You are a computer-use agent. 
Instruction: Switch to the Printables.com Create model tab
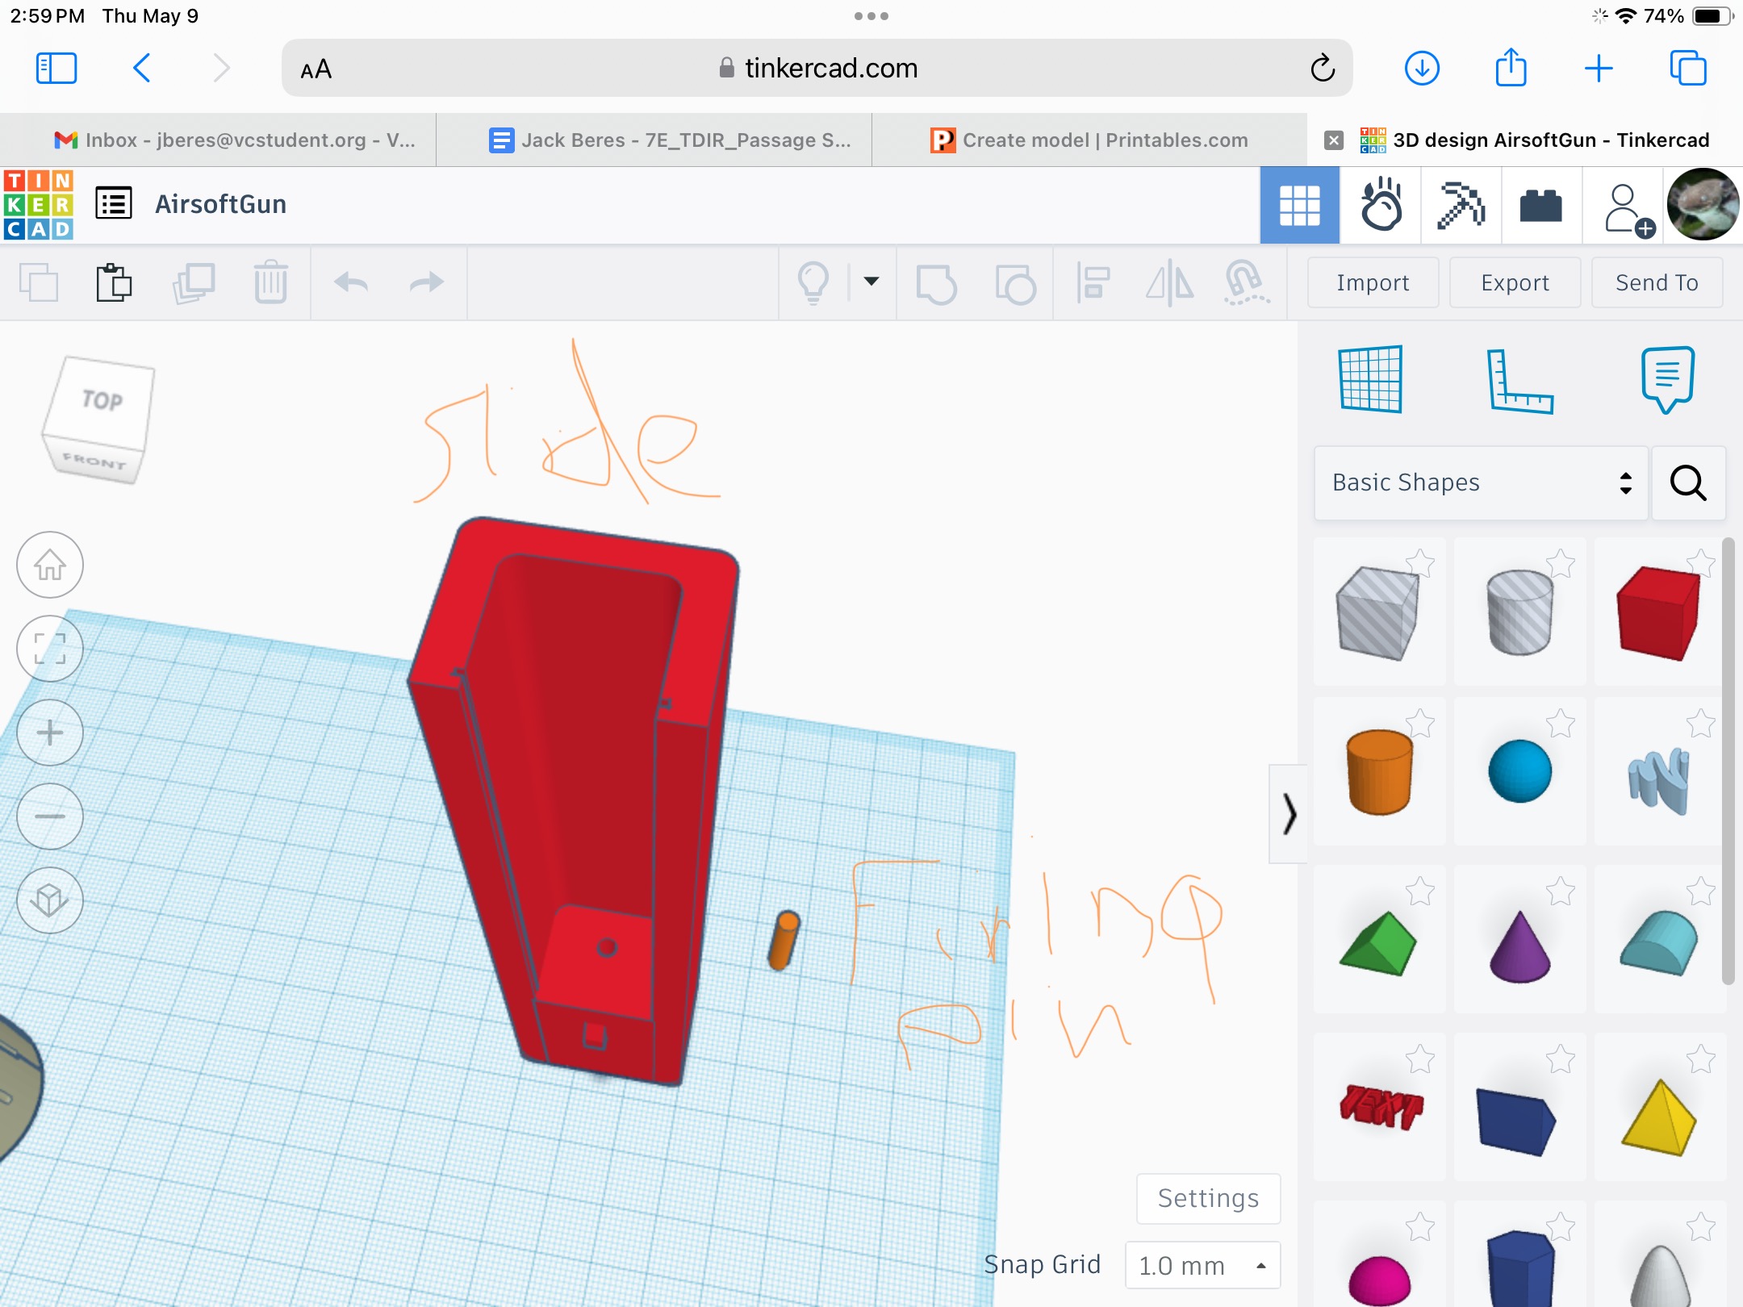pos(1089,140)
